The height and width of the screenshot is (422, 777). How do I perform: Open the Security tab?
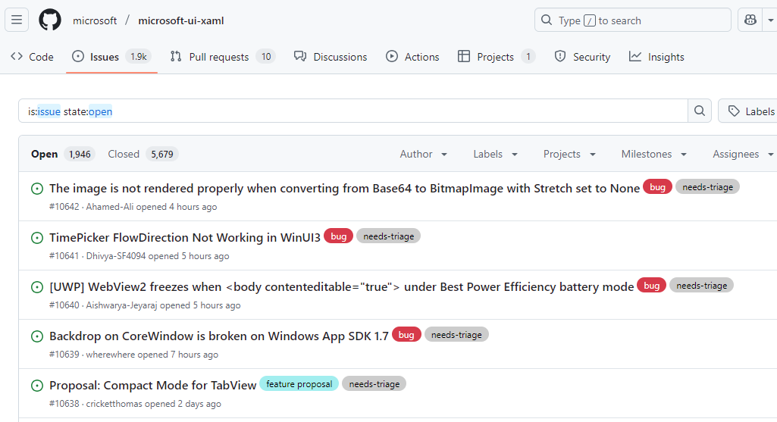582,57
